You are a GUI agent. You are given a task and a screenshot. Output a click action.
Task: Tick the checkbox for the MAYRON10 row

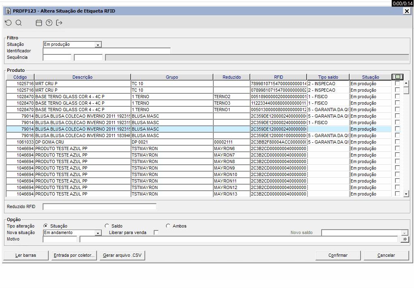pyautogui.click(x=397, y=174)
